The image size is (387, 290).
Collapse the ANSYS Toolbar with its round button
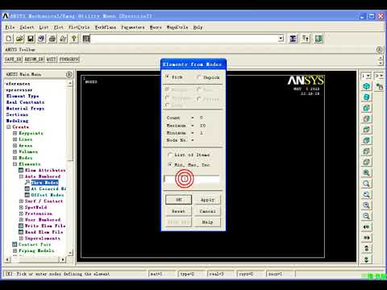(x=379, y=49)
